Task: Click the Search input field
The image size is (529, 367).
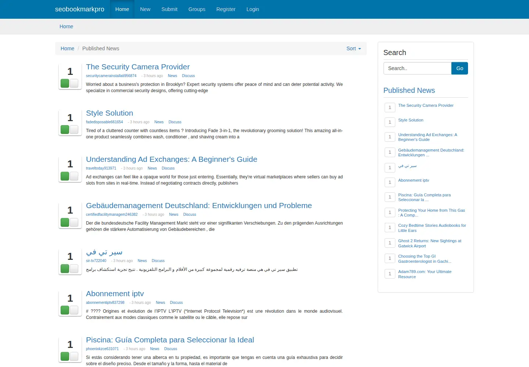Action: pos(417,68)
